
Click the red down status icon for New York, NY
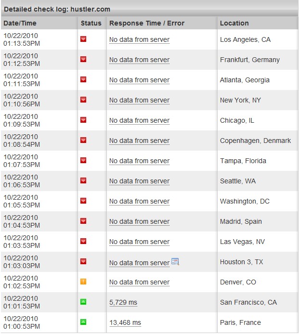pyautogui.click(x=83, y=100)
